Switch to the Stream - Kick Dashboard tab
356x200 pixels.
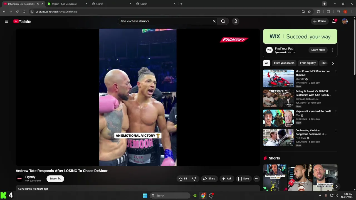tap(64, 4)
